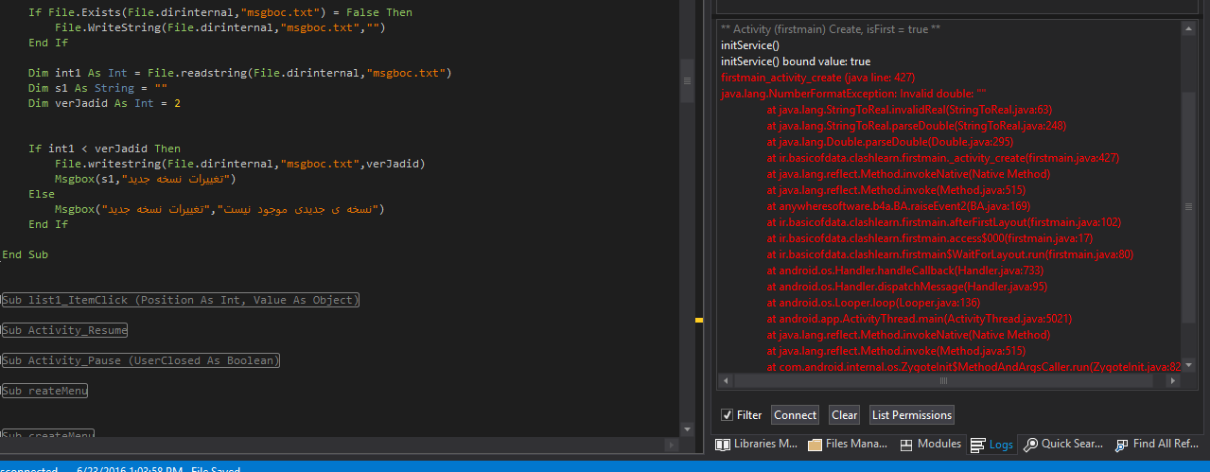The height and width of the screenshot is (472, 1210).
Task: Expand the collapsed Sub list1_ItemClick block
Action: 180,301
